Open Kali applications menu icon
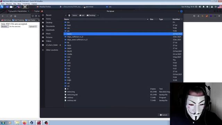The width and height of the screenshot is (222, 125). tap(2, 7)
